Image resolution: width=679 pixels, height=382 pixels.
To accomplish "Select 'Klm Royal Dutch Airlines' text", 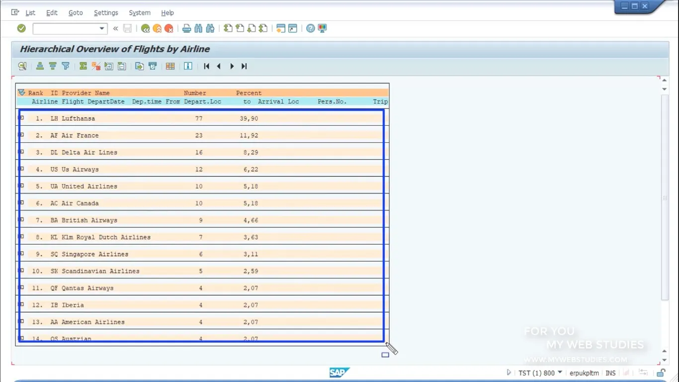I will coord(106,237).
